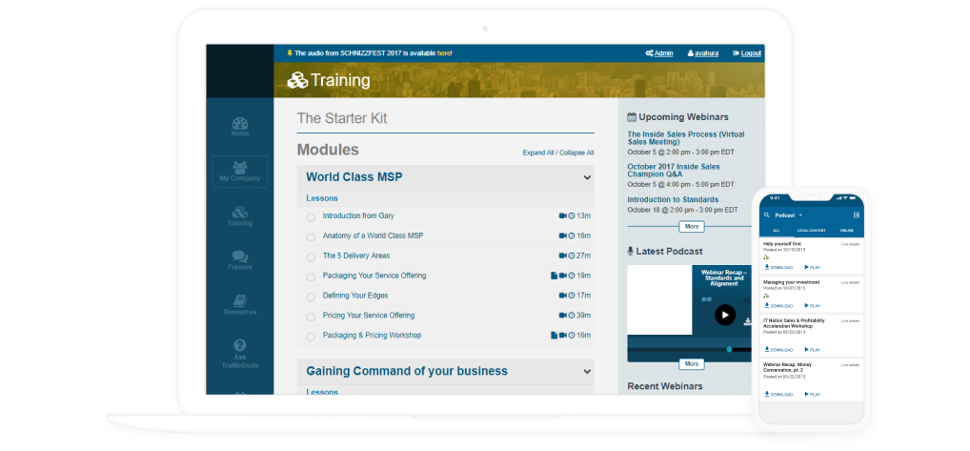Click video icon for The 5 Delivery Areas

[563, 256]
